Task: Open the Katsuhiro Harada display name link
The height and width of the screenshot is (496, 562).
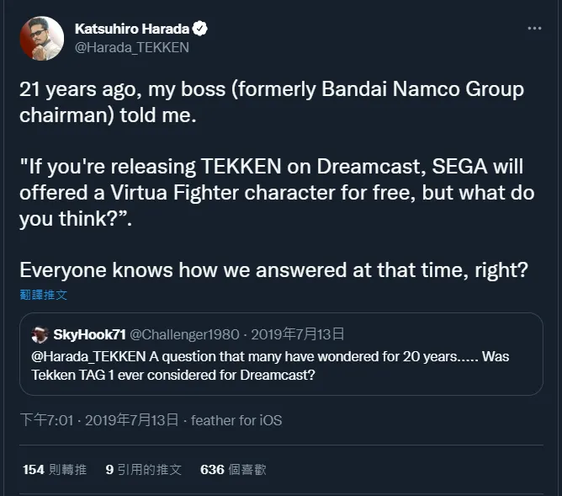Action: tap(132, 29)
